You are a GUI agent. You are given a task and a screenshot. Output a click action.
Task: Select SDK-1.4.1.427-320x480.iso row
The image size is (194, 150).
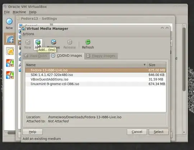96,75
